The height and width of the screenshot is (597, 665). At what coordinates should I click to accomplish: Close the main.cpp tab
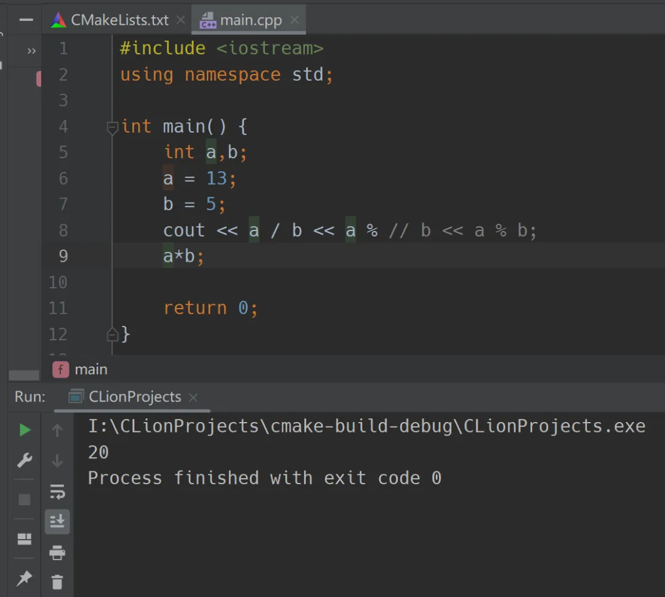pyautogui.click(x=295, y=20)
